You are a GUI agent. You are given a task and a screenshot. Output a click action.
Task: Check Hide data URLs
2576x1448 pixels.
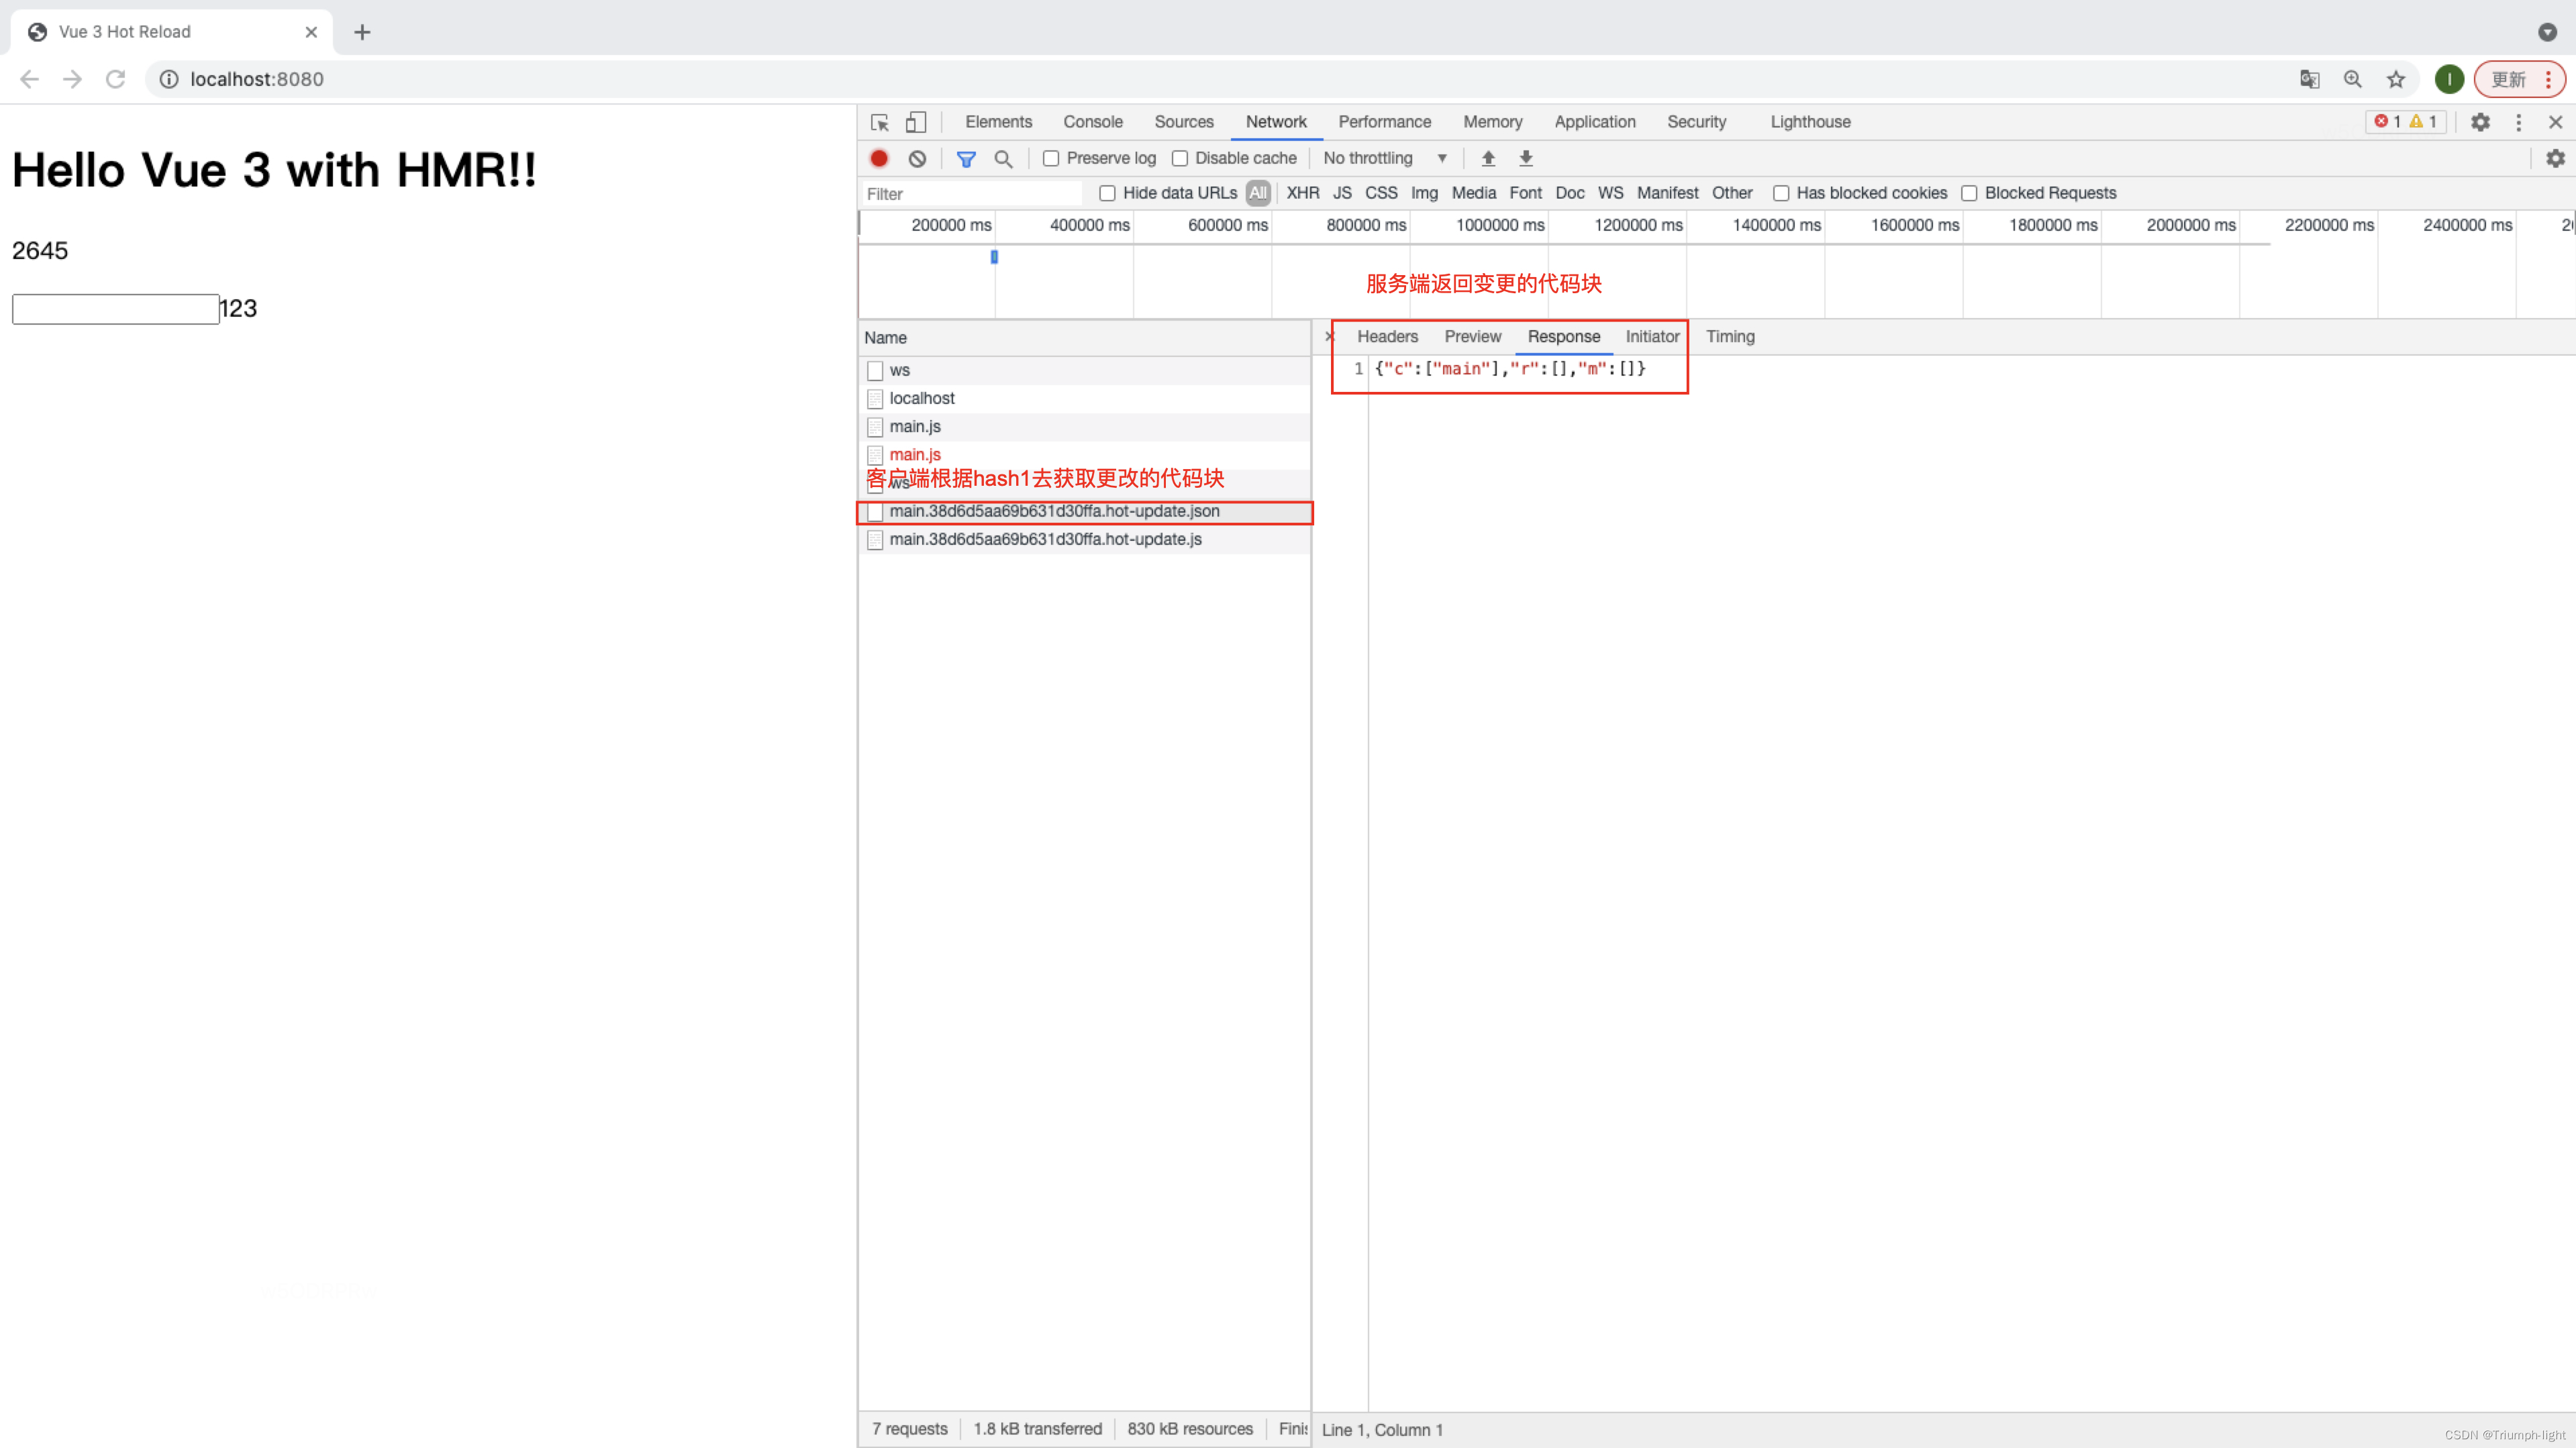1107,193
